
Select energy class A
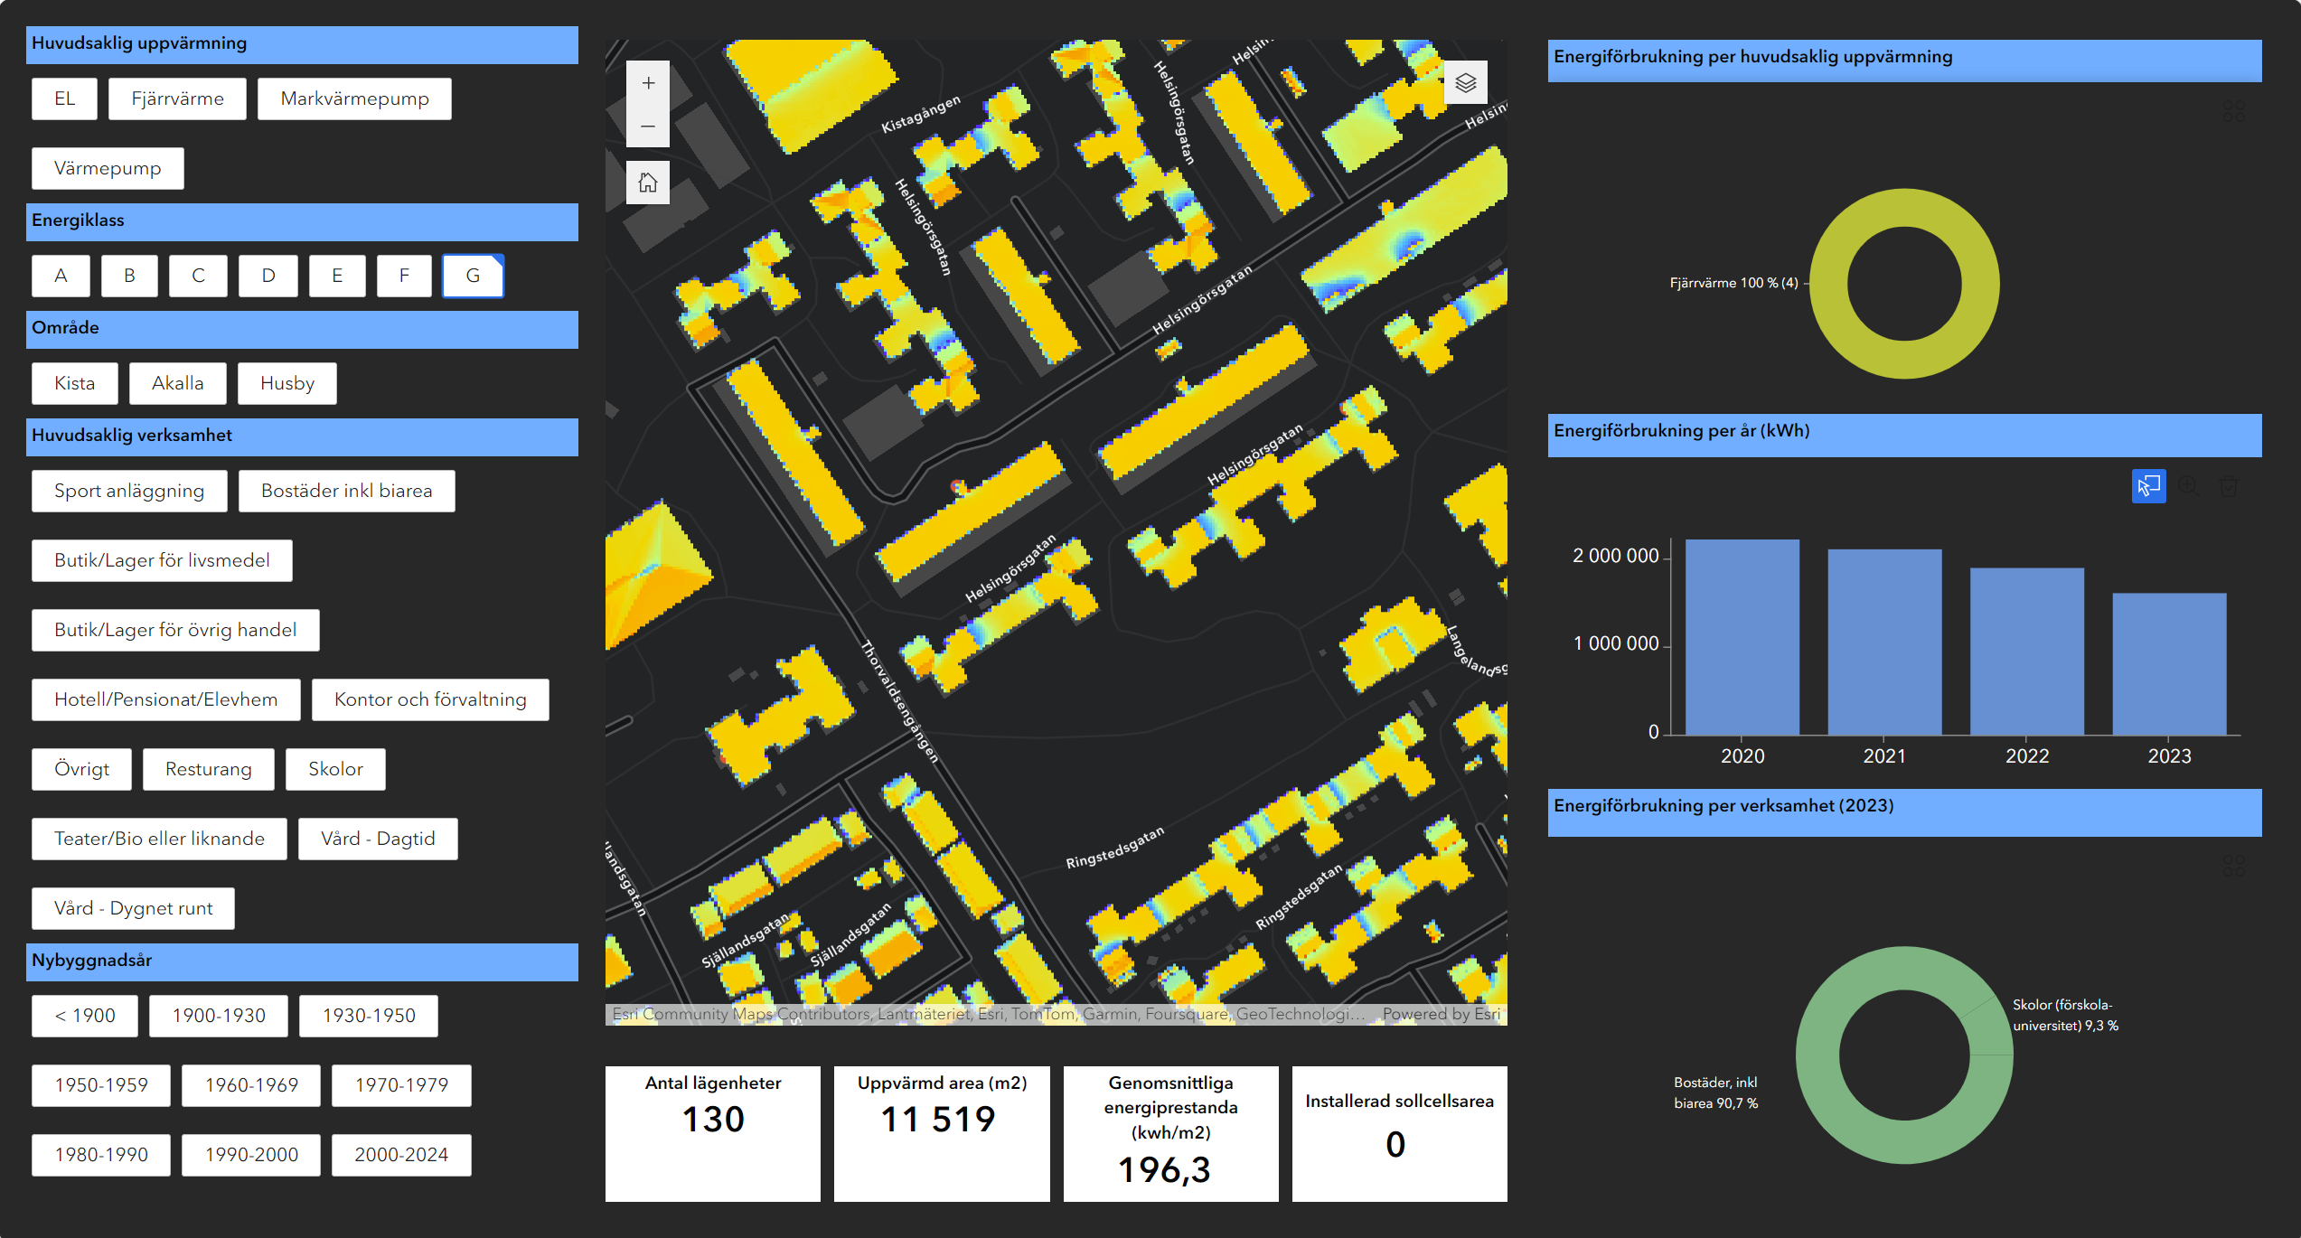(61, 276)
